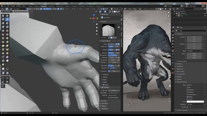This screenshot has height=116, width=207.
Task: Open Image menu in image editor
Action: 135,9
